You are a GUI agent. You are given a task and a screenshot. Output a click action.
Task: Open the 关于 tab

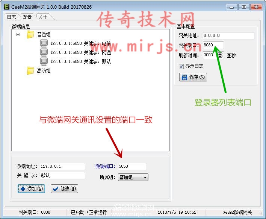click(43, 17)
